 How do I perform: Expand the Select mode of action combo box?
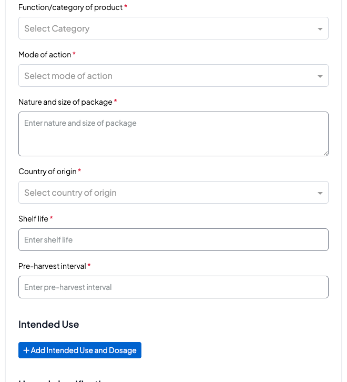[x=168, y=76]
